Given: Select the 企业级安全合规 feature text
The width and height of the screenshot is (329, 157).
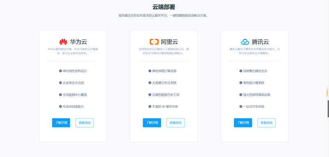Looking at the screenshot, I should coord(73,83).
